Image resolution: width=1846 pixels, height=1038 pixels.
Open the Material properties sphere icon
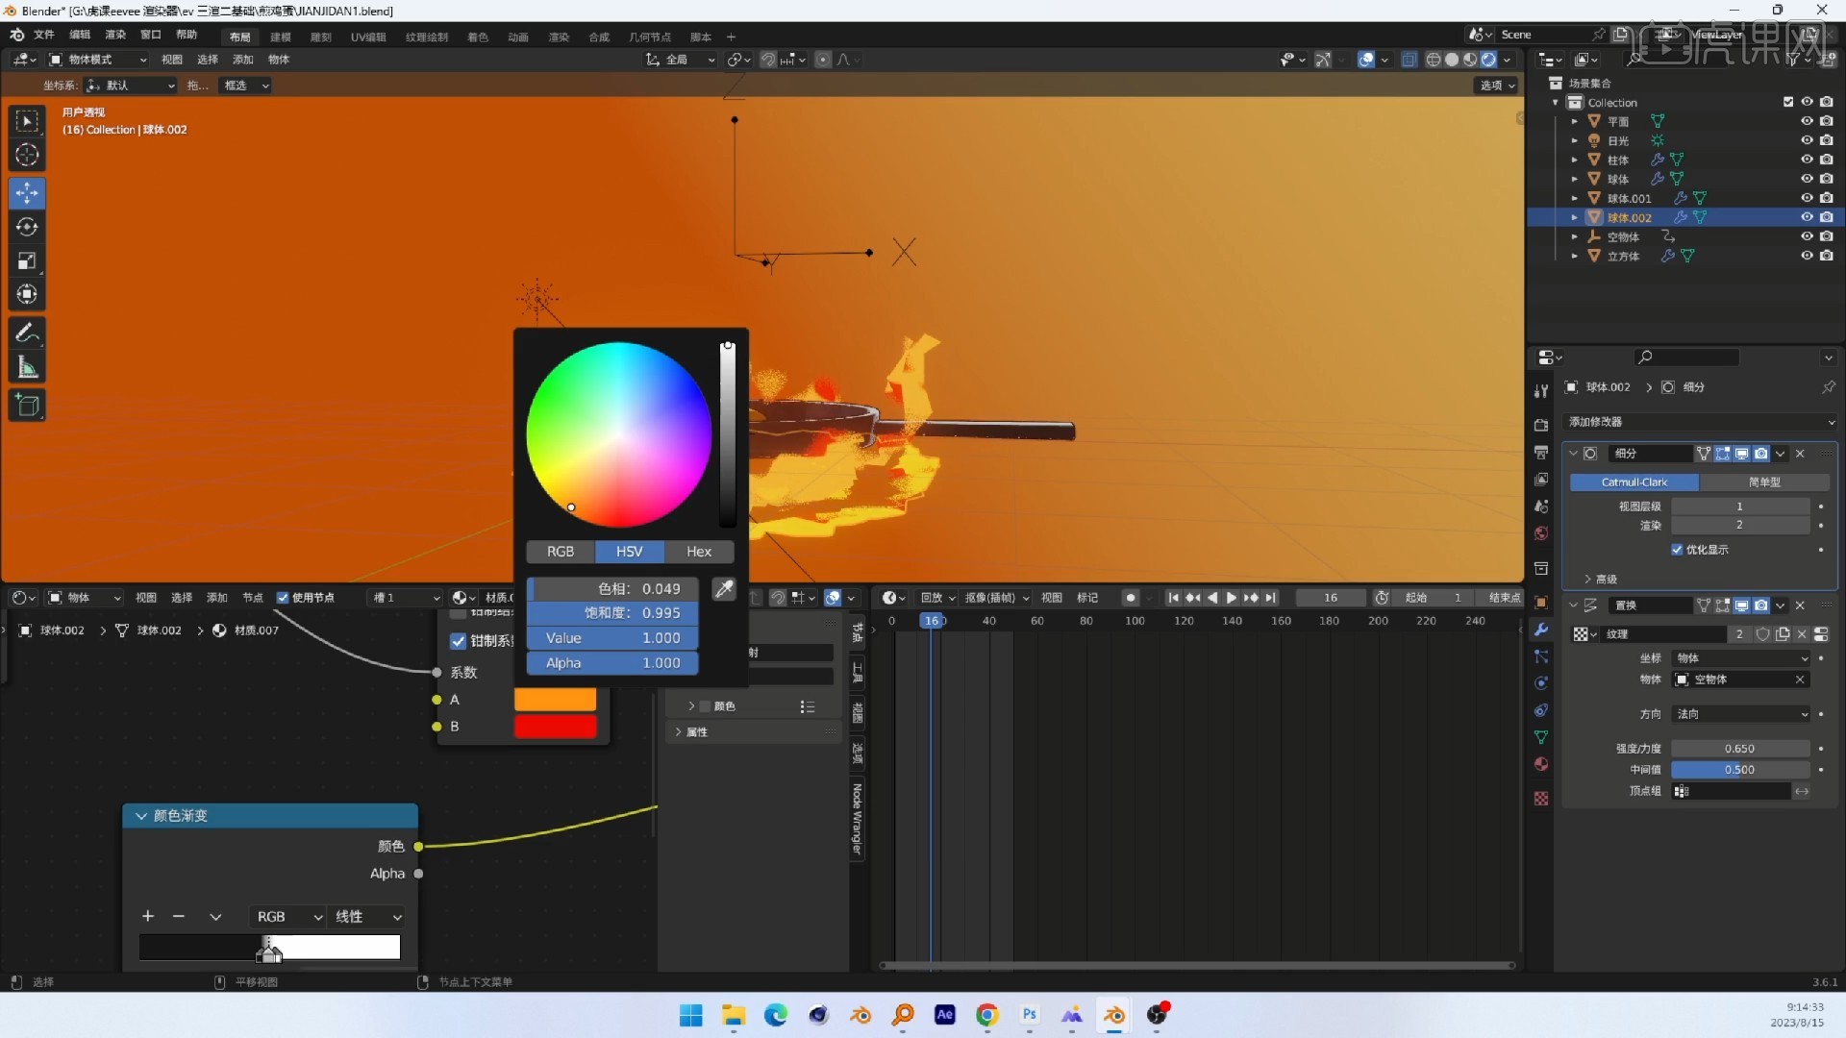[1541, 764]
